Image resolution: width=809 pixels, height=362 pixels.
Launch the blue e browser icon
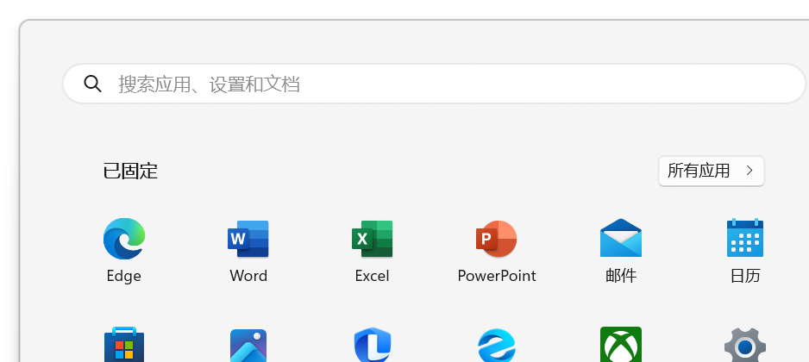click(x=496, y=345)
